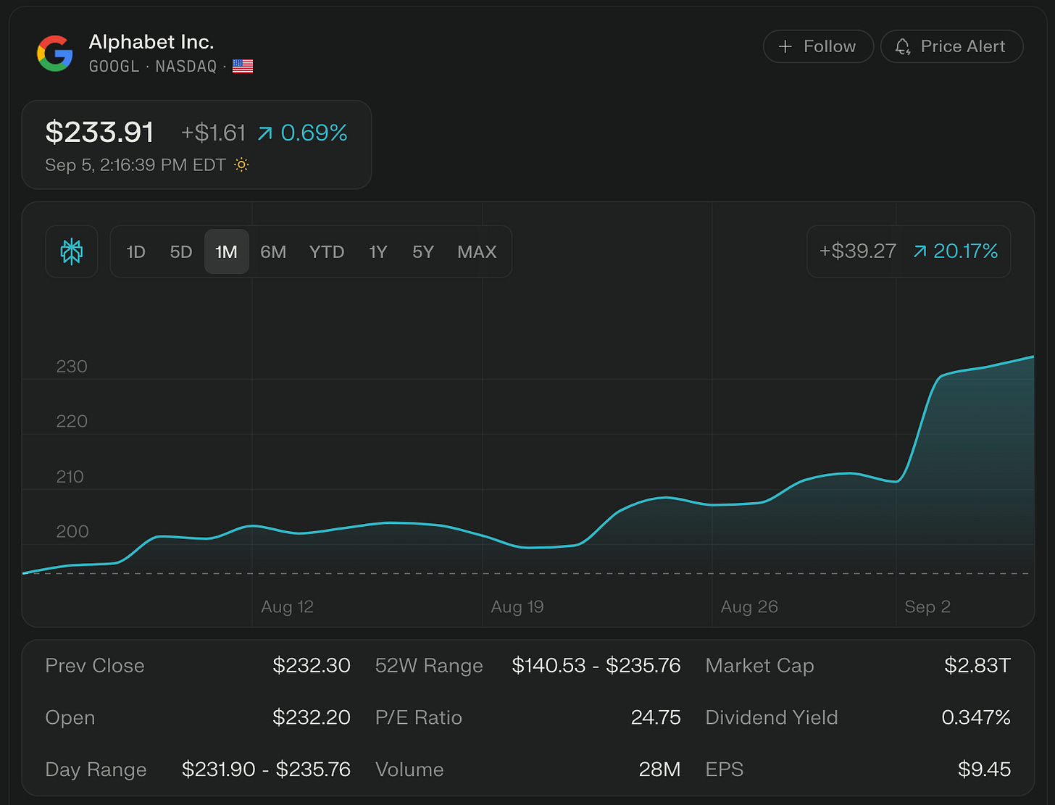
Task: Click the 0.69% daily percent change
Action: pos(314,133)
